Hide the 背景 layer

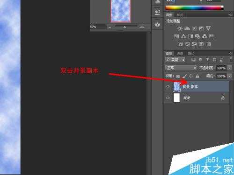(168, 98)
